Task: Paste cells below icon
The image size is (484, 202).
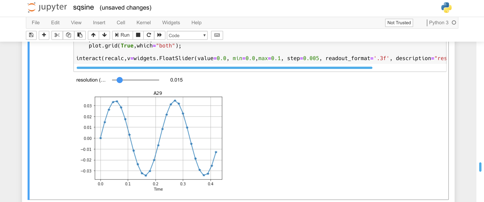Action: pyautogui.click(x=80, y=35)
